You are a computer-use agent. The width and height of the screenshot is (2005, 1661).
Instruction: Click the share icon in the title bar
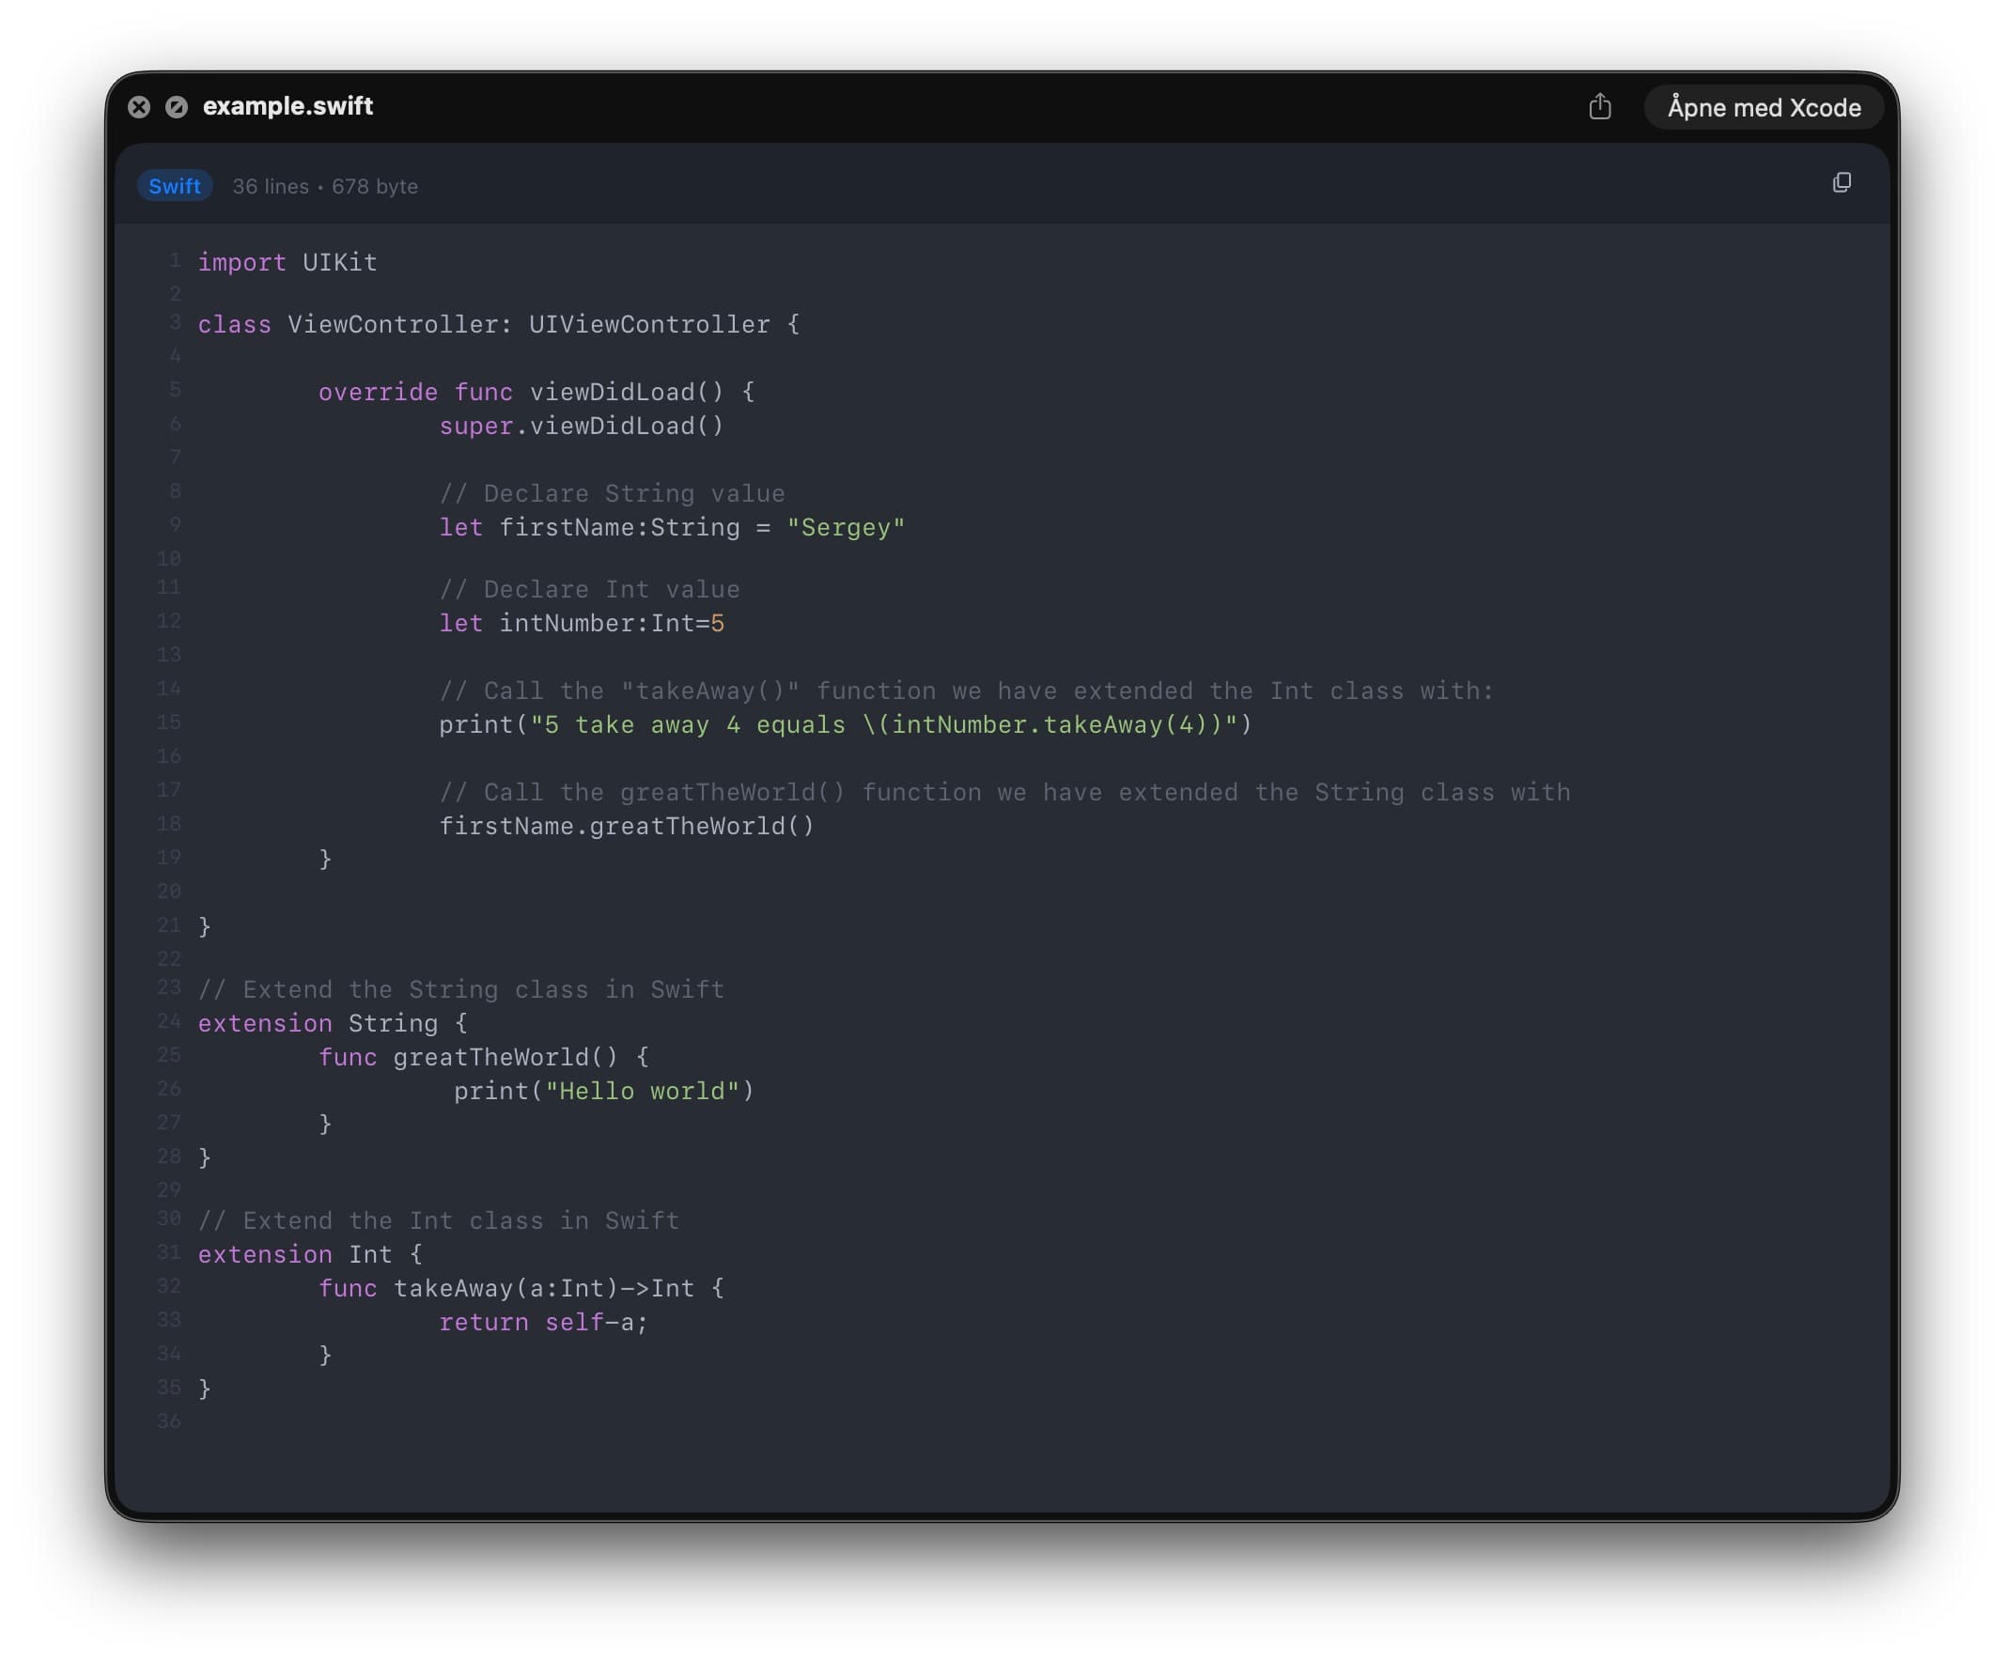pos(1600,108)
